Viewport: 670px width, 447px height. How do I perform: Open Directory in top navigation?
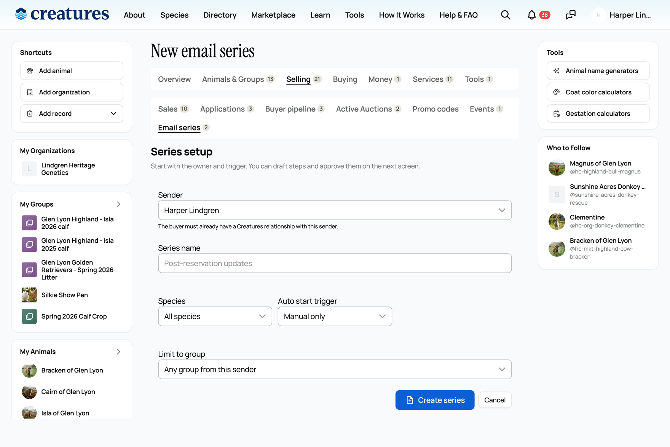pos(220,15)
